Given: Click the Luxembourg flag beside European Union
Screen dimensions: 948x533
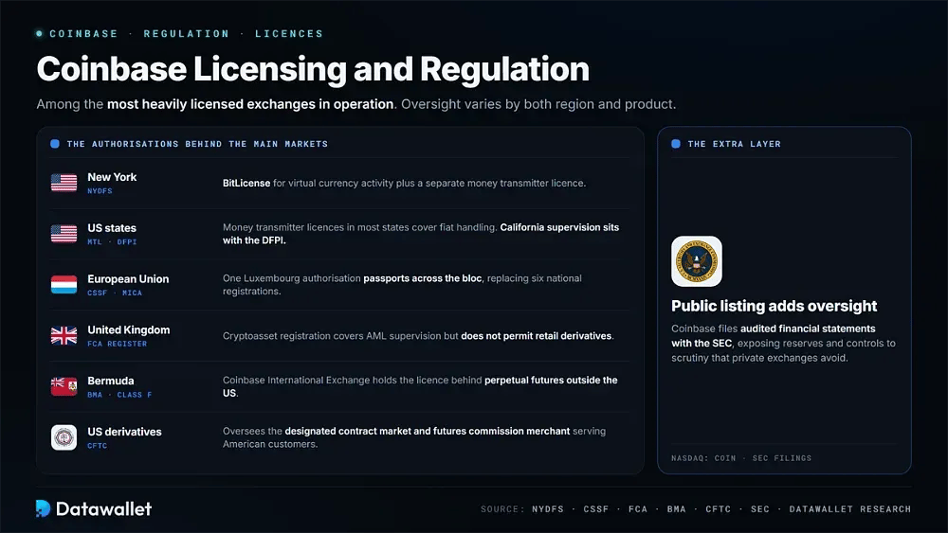Looking at the screenshot, I should click(64, 284).
